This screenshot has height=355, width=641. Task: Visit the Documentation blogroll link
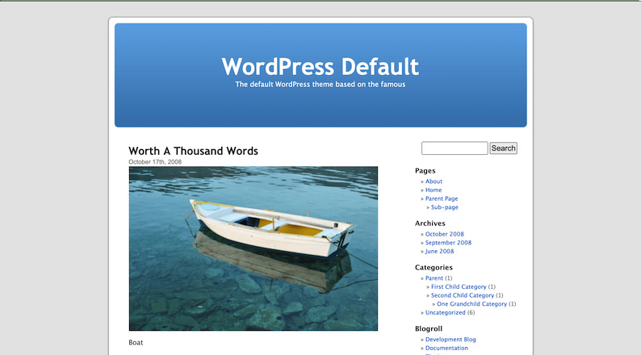pyautogui.click(x=446, y=348)
